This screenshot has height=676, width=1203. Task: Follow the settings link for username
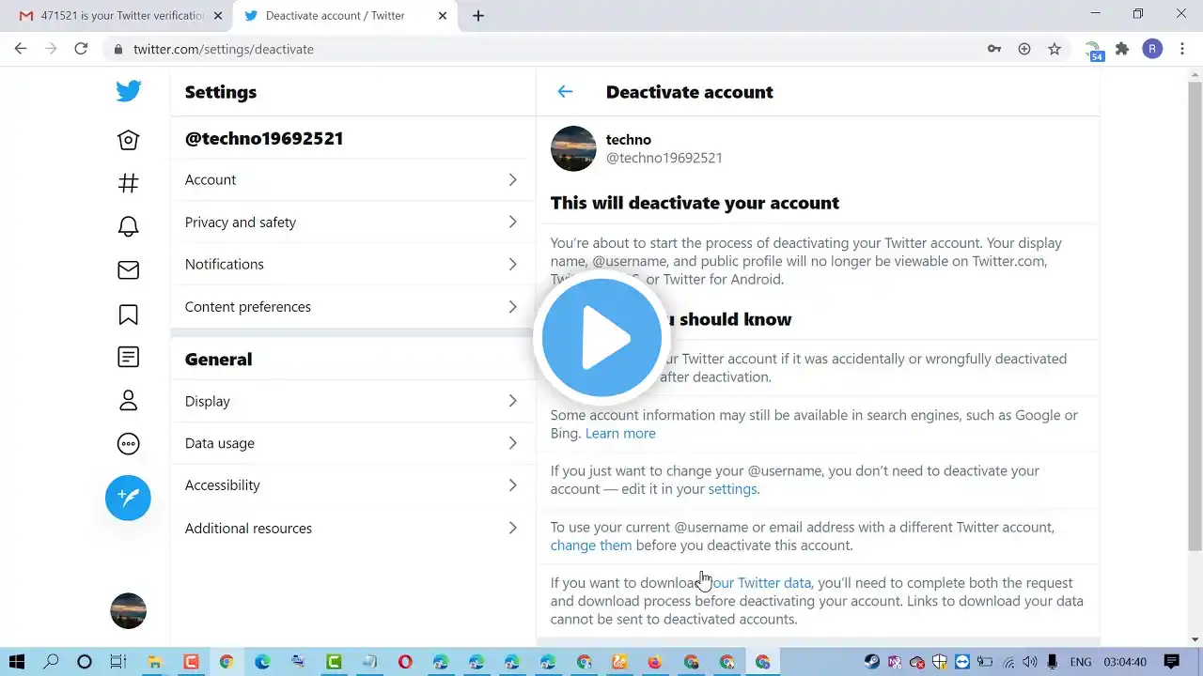(x=732, y=489)
